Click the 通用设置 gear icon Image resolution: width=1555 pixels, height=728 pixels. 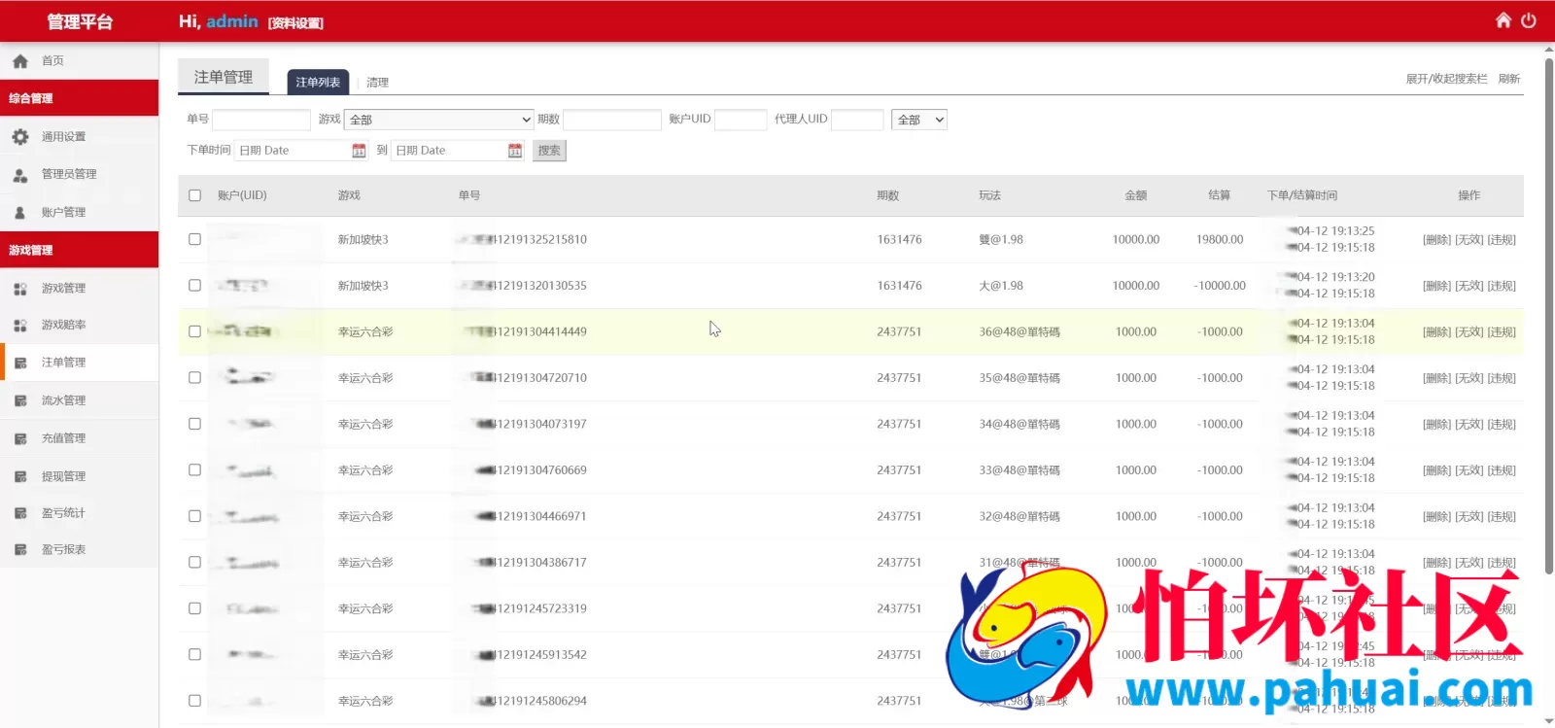click(20, 137)
